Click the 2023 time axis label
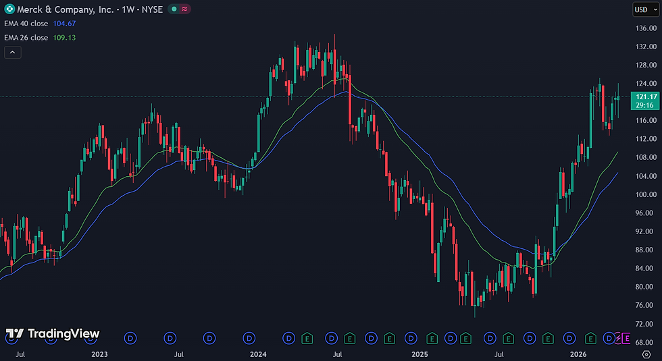The width and height of the screenshot is (662, 361). 100,354
